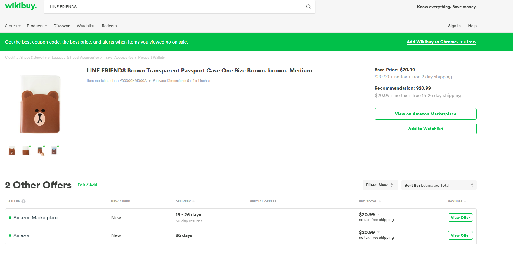Click '30 day returns' text
This screenshot has height=265, width=513.
(189, 221)
